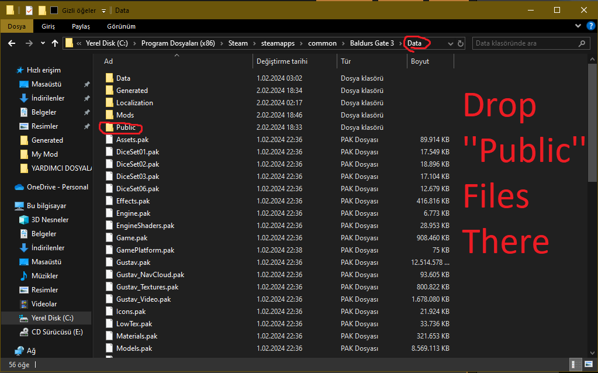The image size is (598, 373).
Task: Select Gustav_Textures.pak file
Action: click(147, 287)
